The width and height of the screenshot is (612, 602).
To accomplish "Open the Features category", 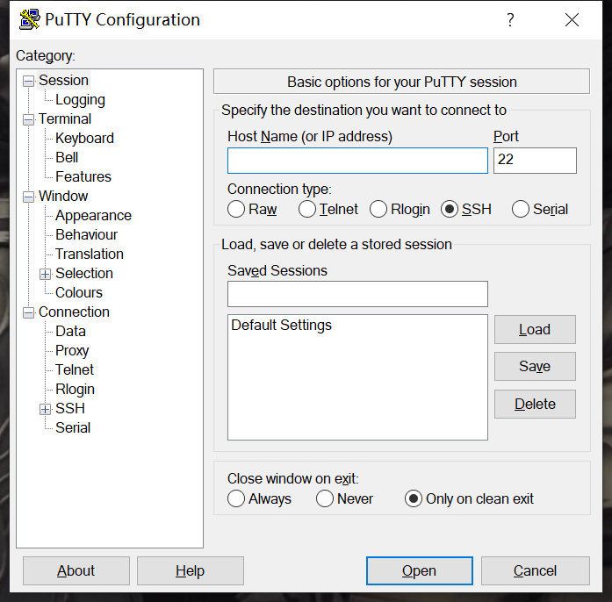I will click(83, 176).
